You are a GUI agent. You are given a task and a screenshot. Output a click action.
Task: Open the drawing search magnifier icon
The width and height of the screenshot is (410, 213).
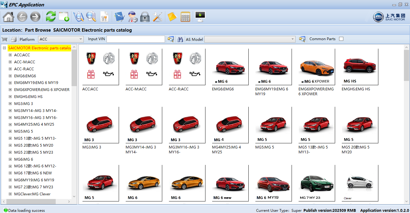pos(79,16)
